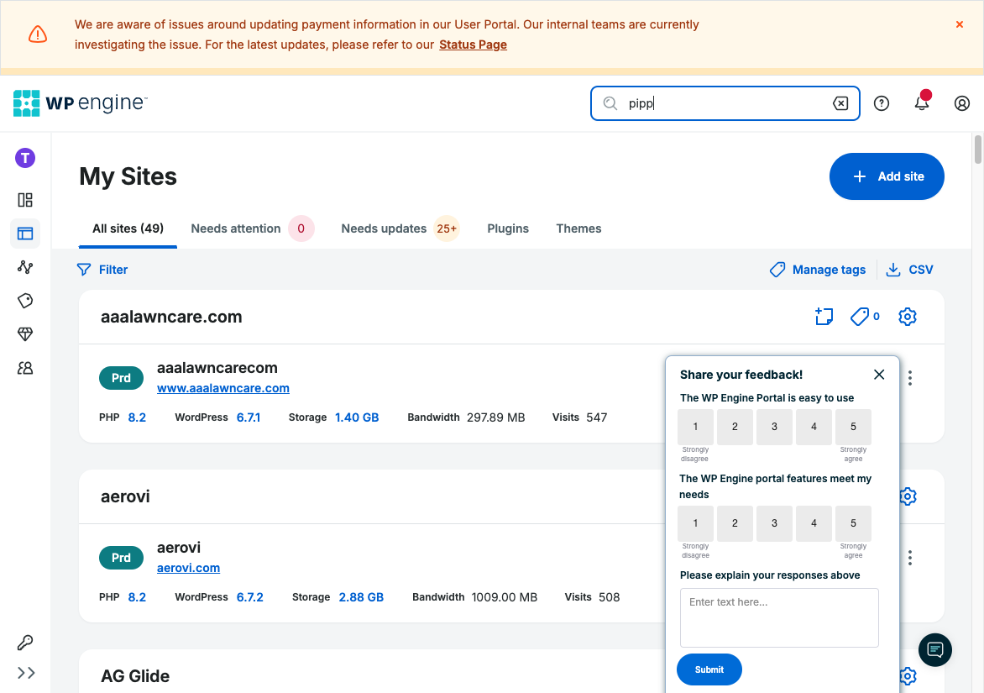984x693 pixels.
Task: Click the WP Engine logo
Action: click(81, 103)
